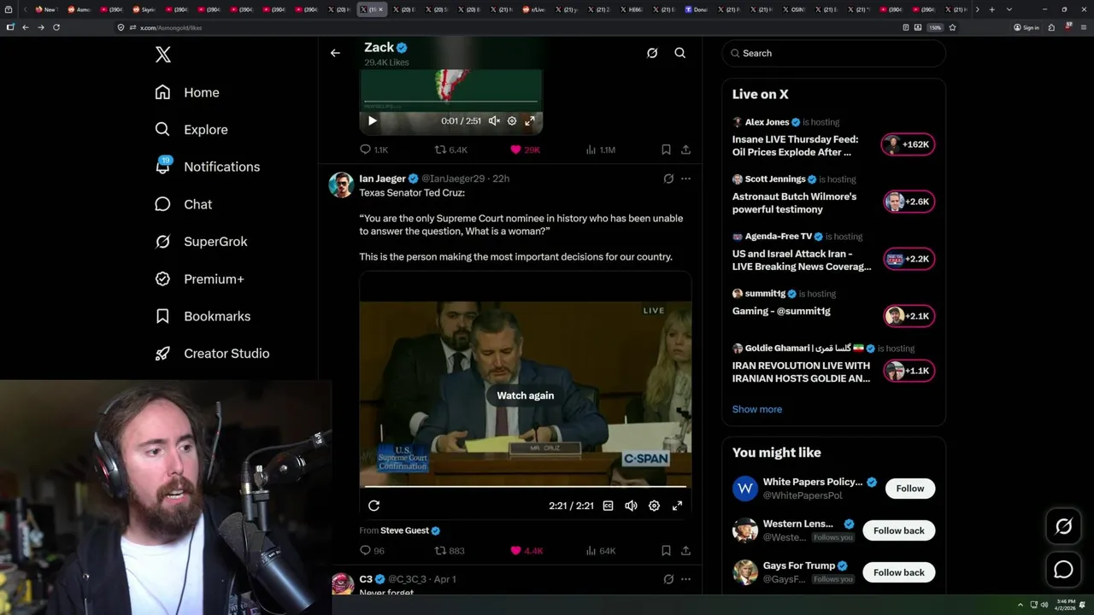The image size is (1094, 615).
Task: Open Ian Jaeger's profile avatar
Action: [x=341, y=184]
